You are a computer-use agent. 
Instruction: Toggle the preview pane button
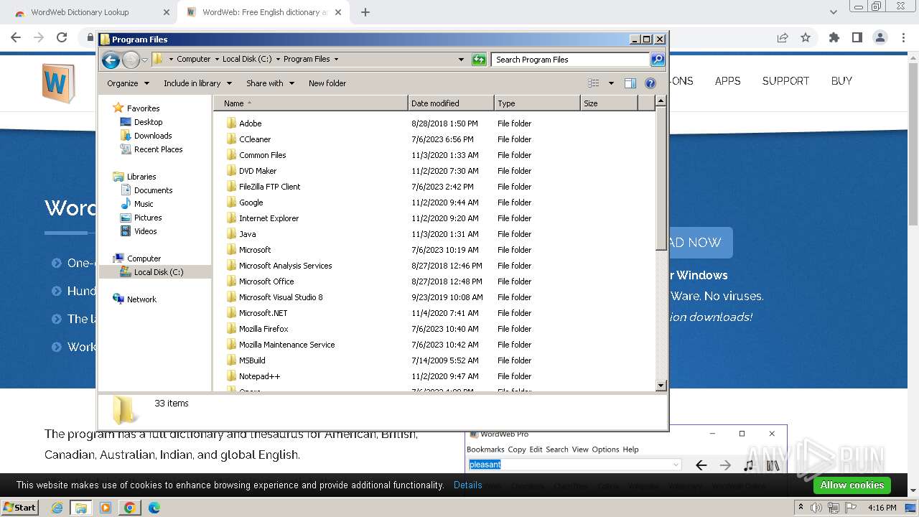[630, 83]
